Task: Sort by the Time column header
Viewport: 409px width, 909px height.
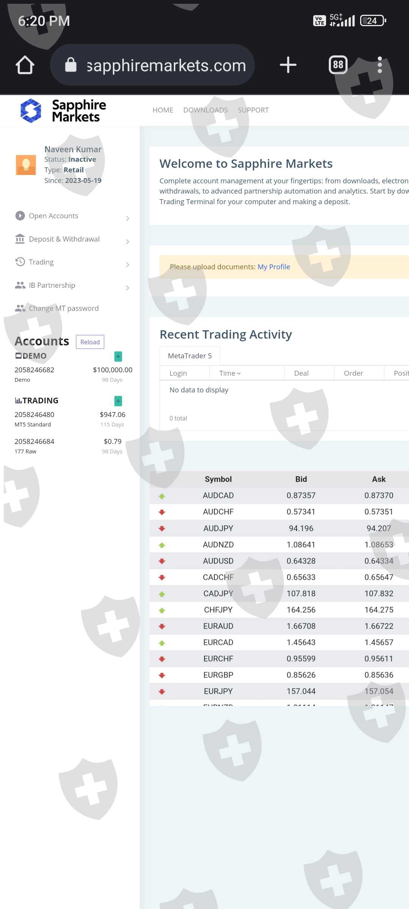Action: [229, 373]
